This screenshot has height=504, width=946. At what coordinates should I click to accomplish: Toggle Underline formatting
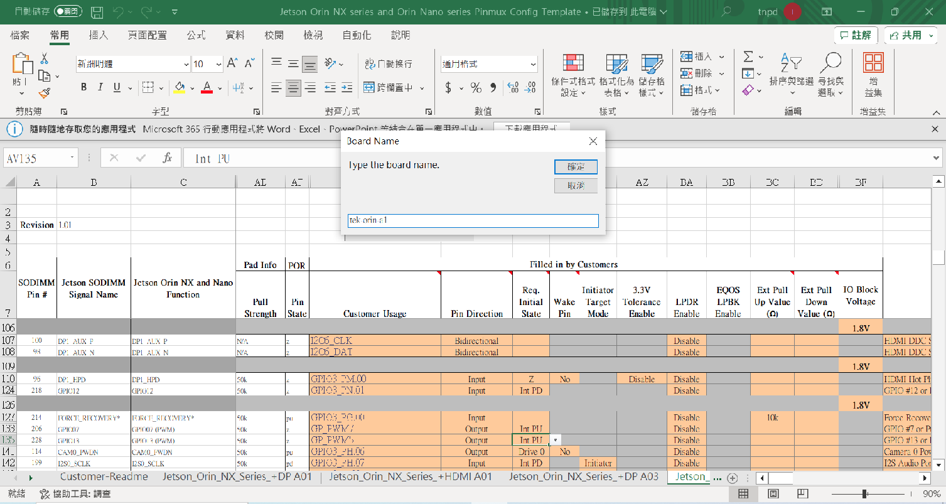click(117, 87)
